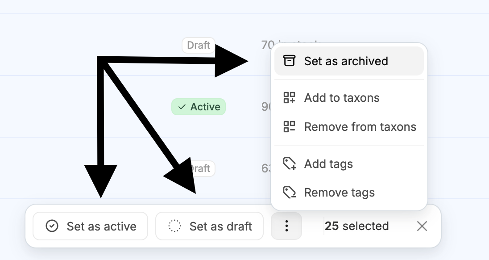Set selected products as active

point(90,226)
